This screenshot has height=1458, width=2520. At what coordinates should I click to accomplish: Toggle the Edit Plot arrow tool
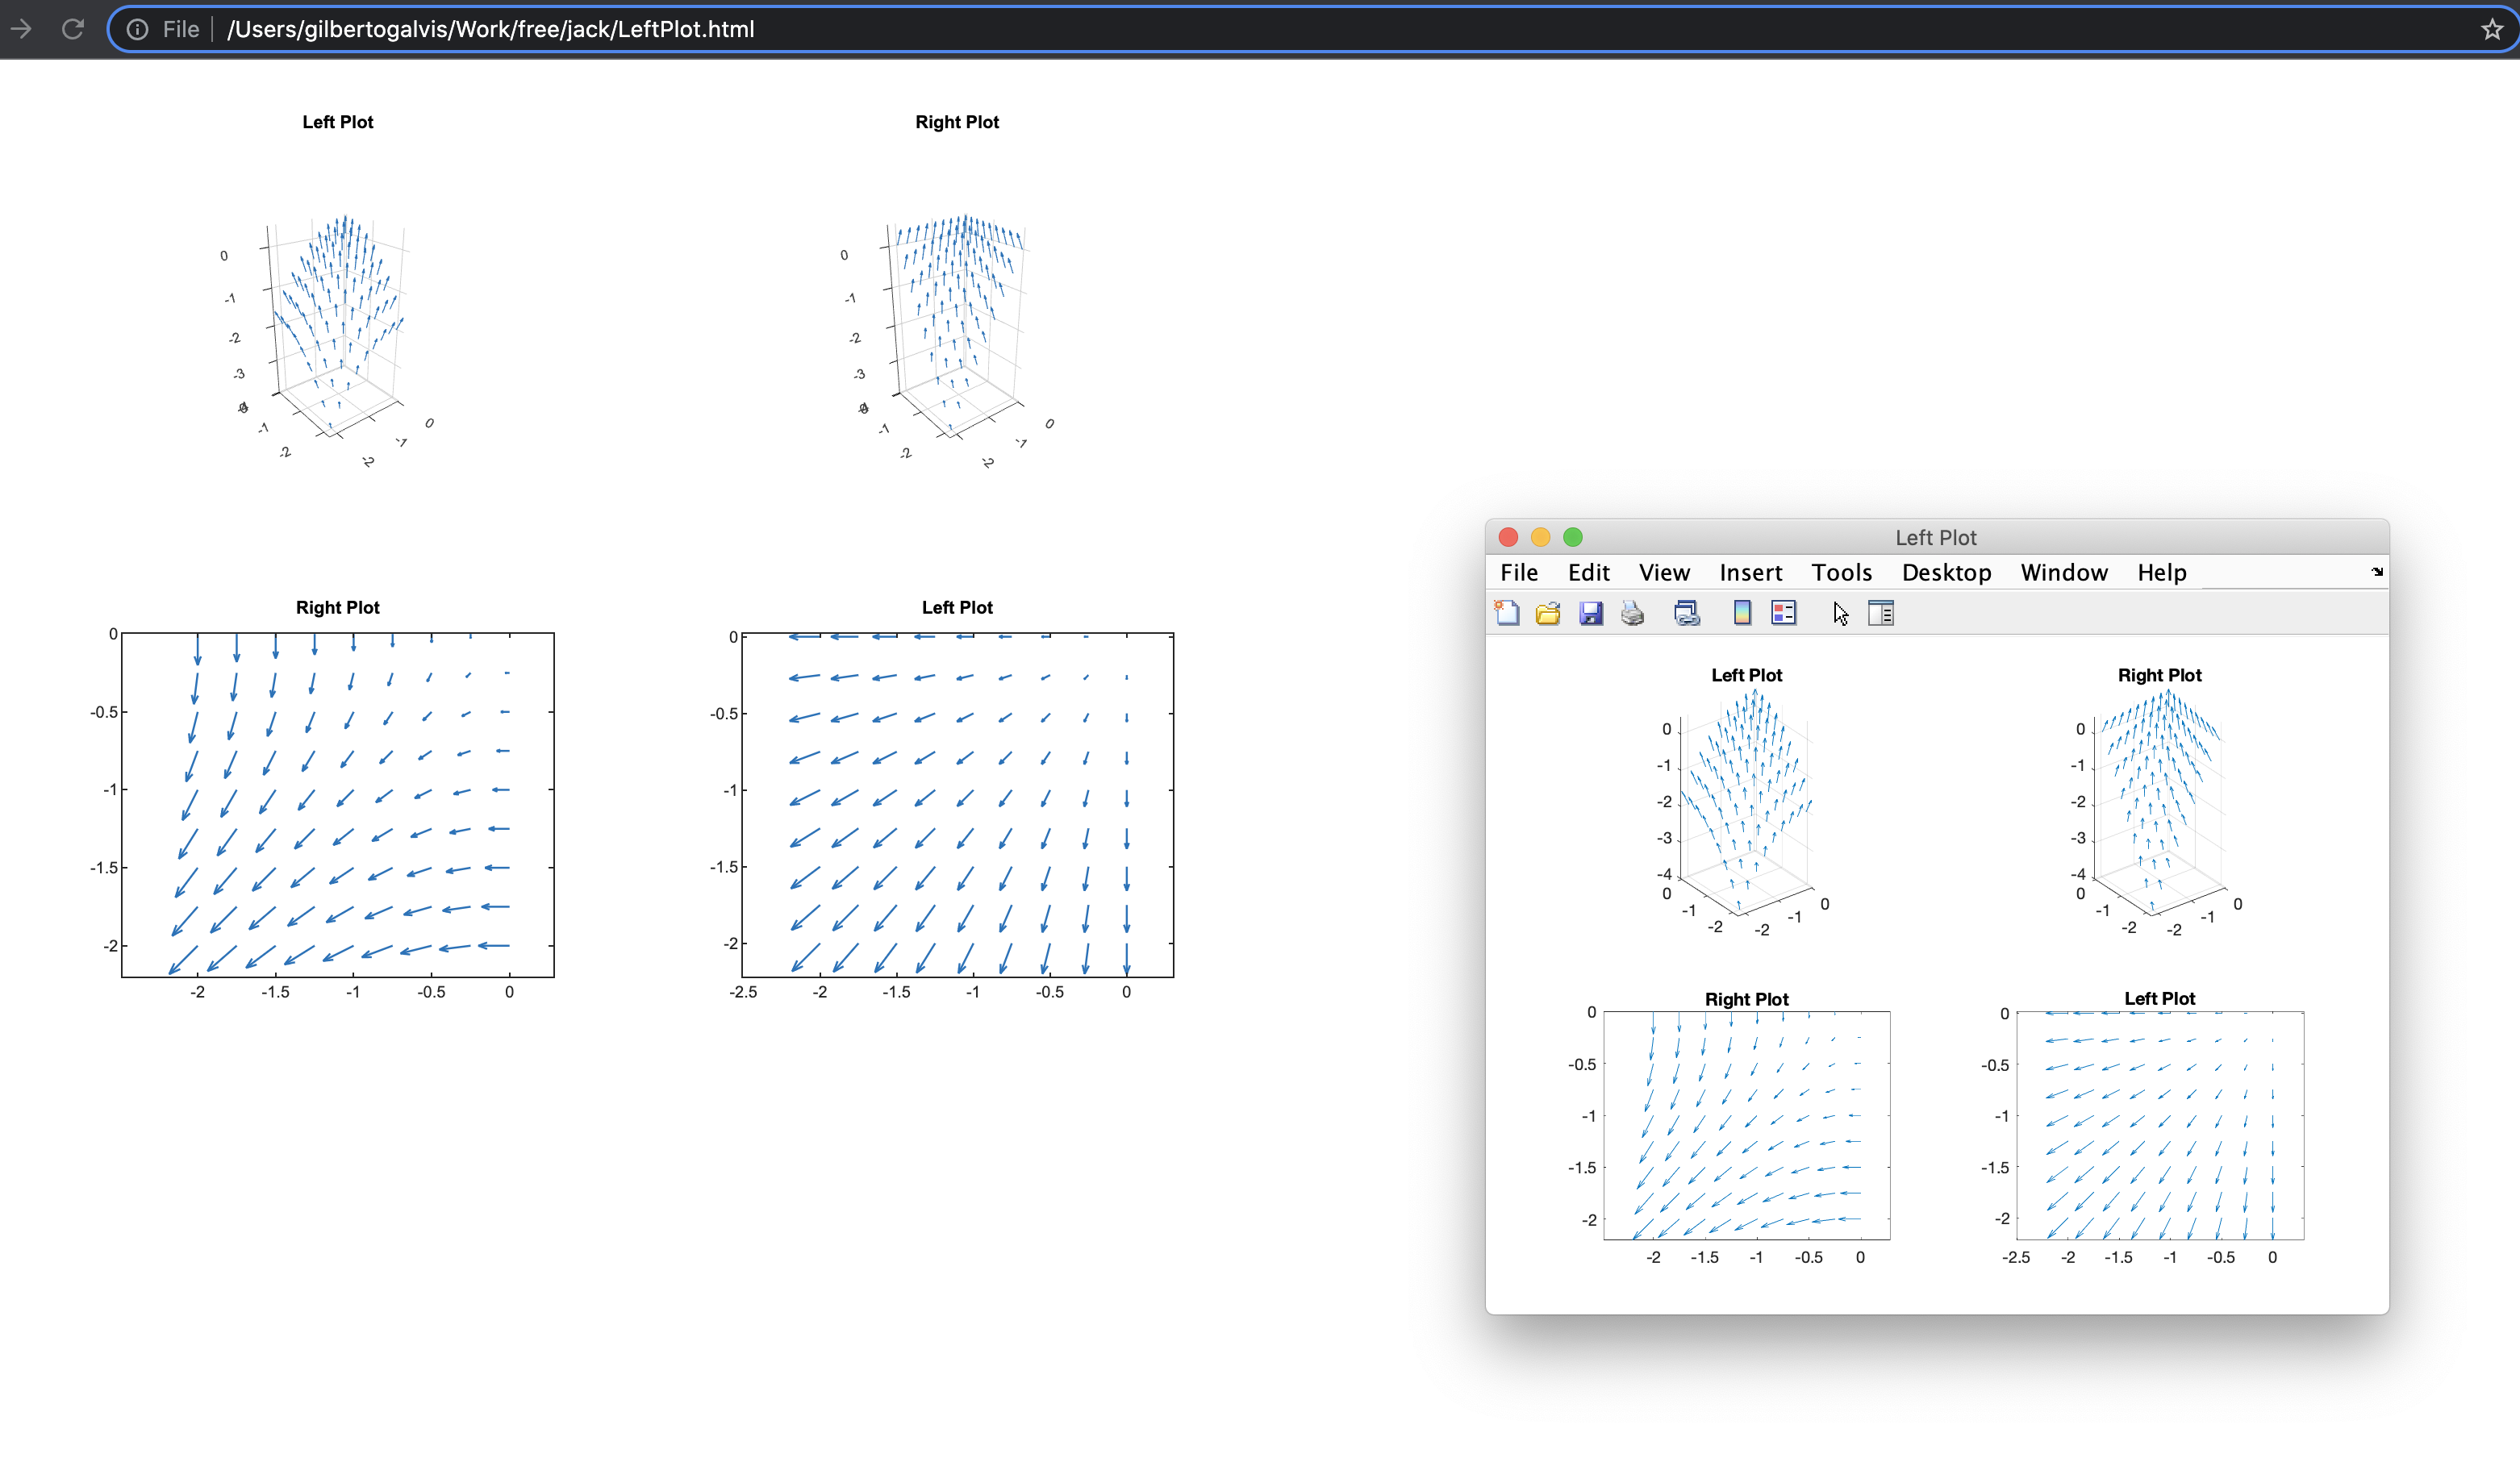click(x=1840, y=613)
